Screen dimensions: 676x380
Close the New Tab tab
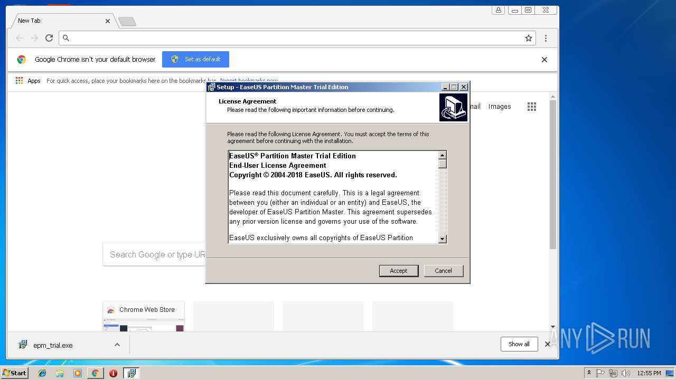pos(108,21)
